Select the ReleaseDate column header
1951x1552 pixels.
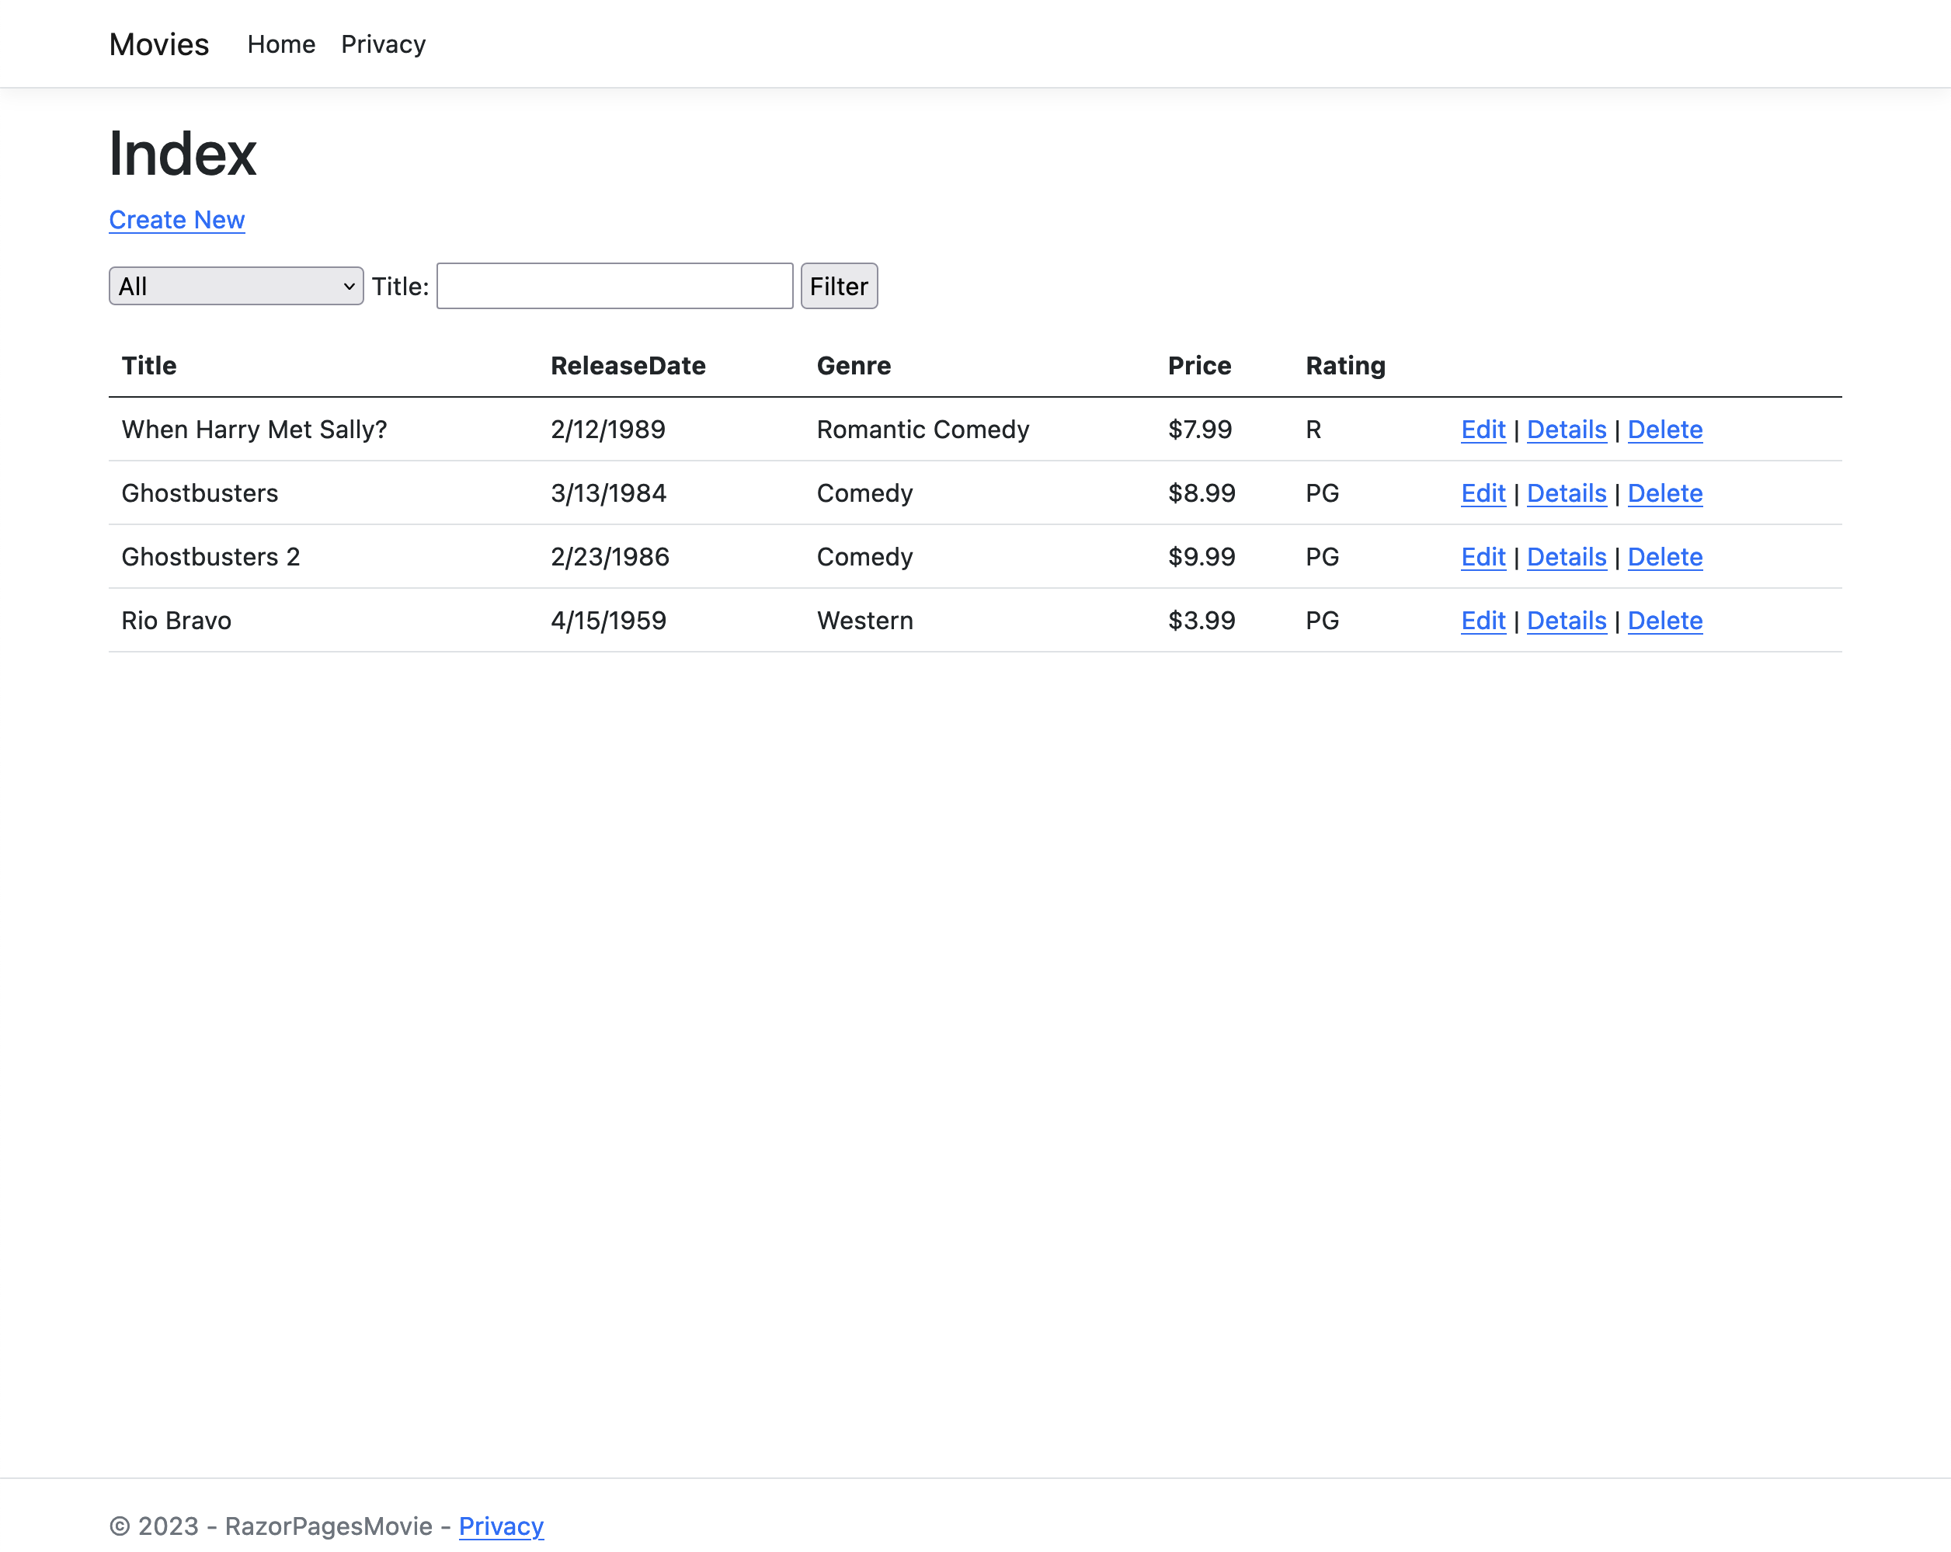pos(628,366)
